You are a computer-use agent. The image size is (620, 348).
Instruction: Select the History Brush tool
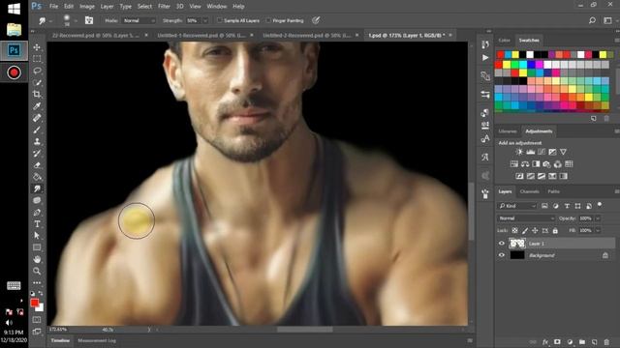click(x=37, y=154)
